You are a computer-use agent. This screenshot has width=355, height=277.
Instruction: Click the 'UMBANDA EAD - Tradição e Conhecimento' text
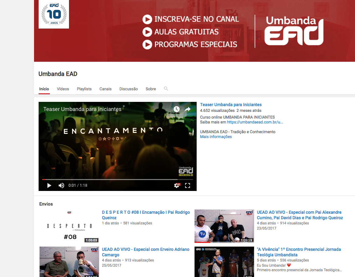238,132
